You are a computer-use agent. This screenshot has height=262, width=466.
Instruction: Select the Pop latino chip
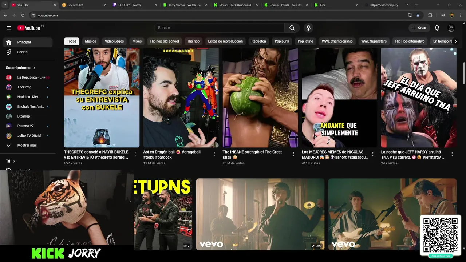(x=305, y=41)
